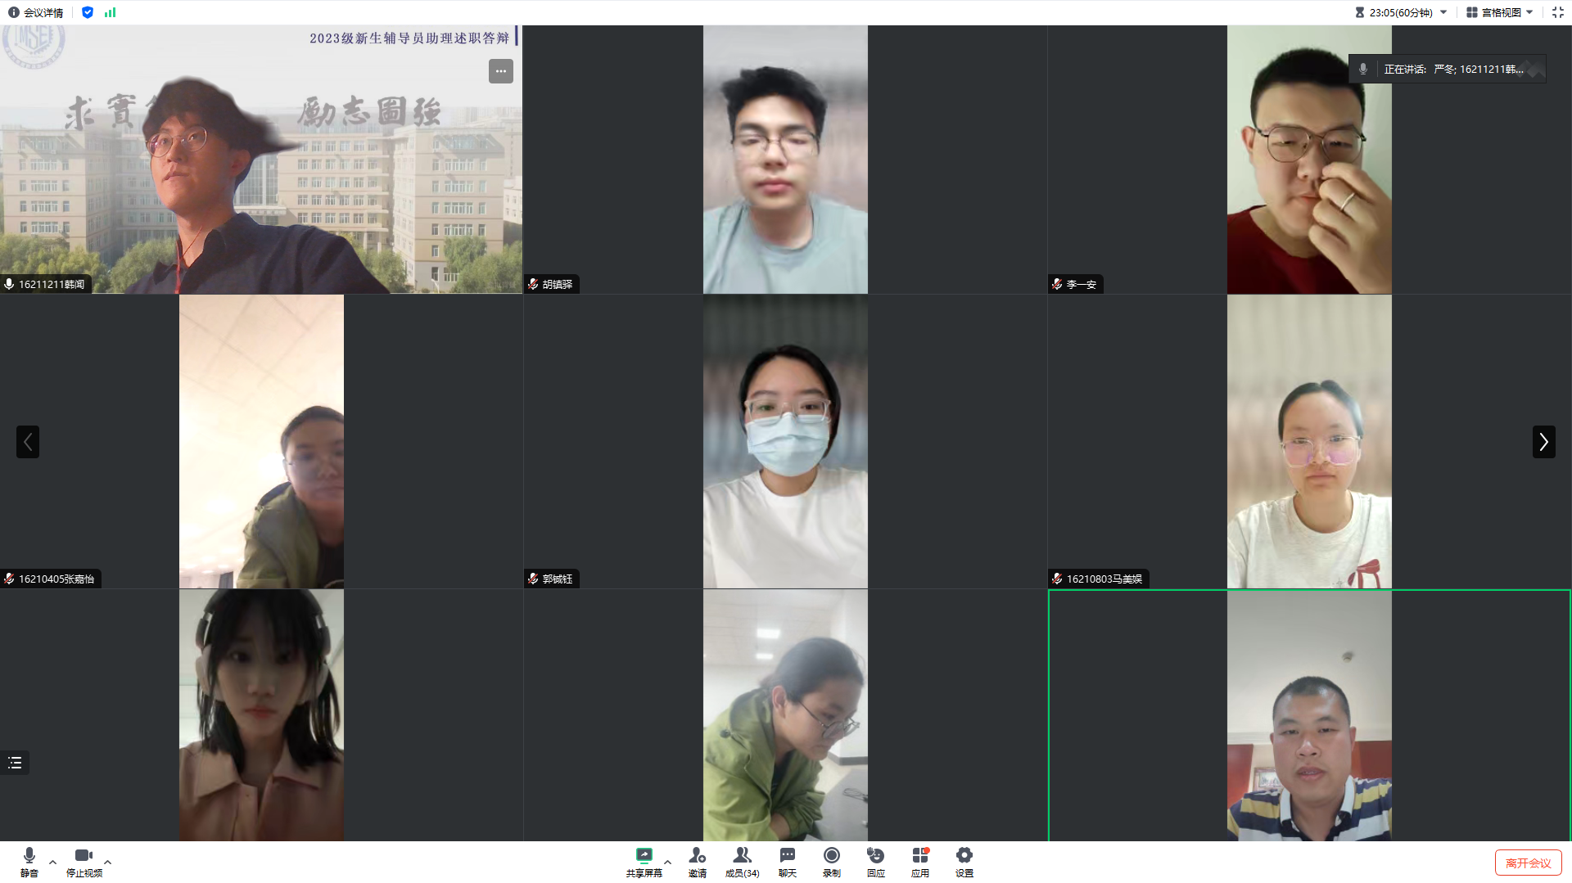Expand video options arrow next to 停止视频
This screenshot has width=1572, height=883.
coord(107,862)
